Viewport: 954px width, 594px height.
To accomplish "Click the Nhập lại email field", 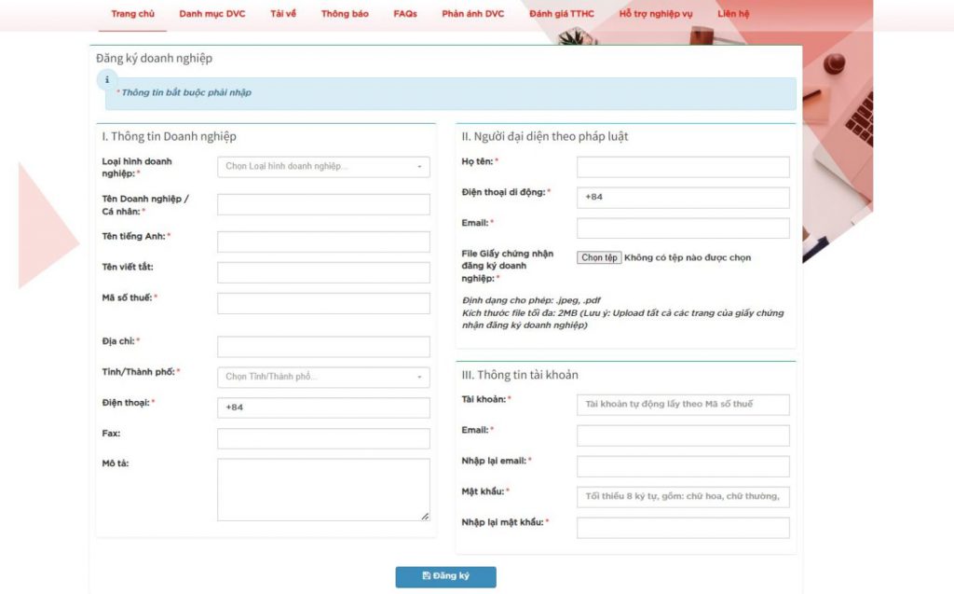I will pos(683,466).
